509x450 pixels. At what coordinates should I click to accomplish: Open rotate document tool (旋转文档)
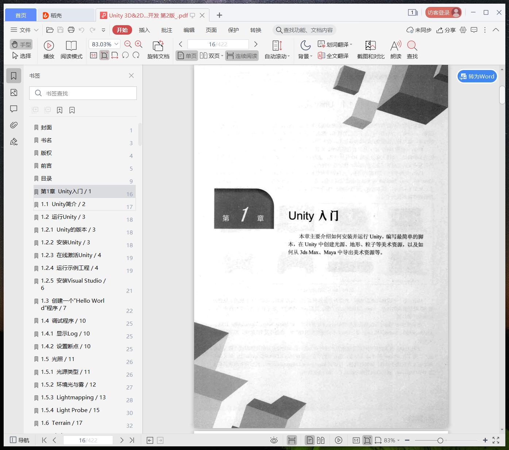click(158, 50)
